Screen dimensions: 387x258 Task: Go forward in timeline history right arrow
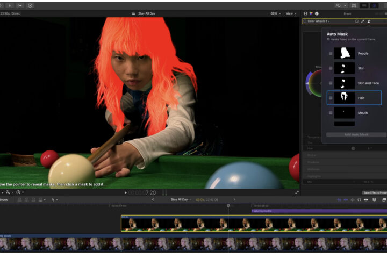pyautogui.click(x=234, y=199)
